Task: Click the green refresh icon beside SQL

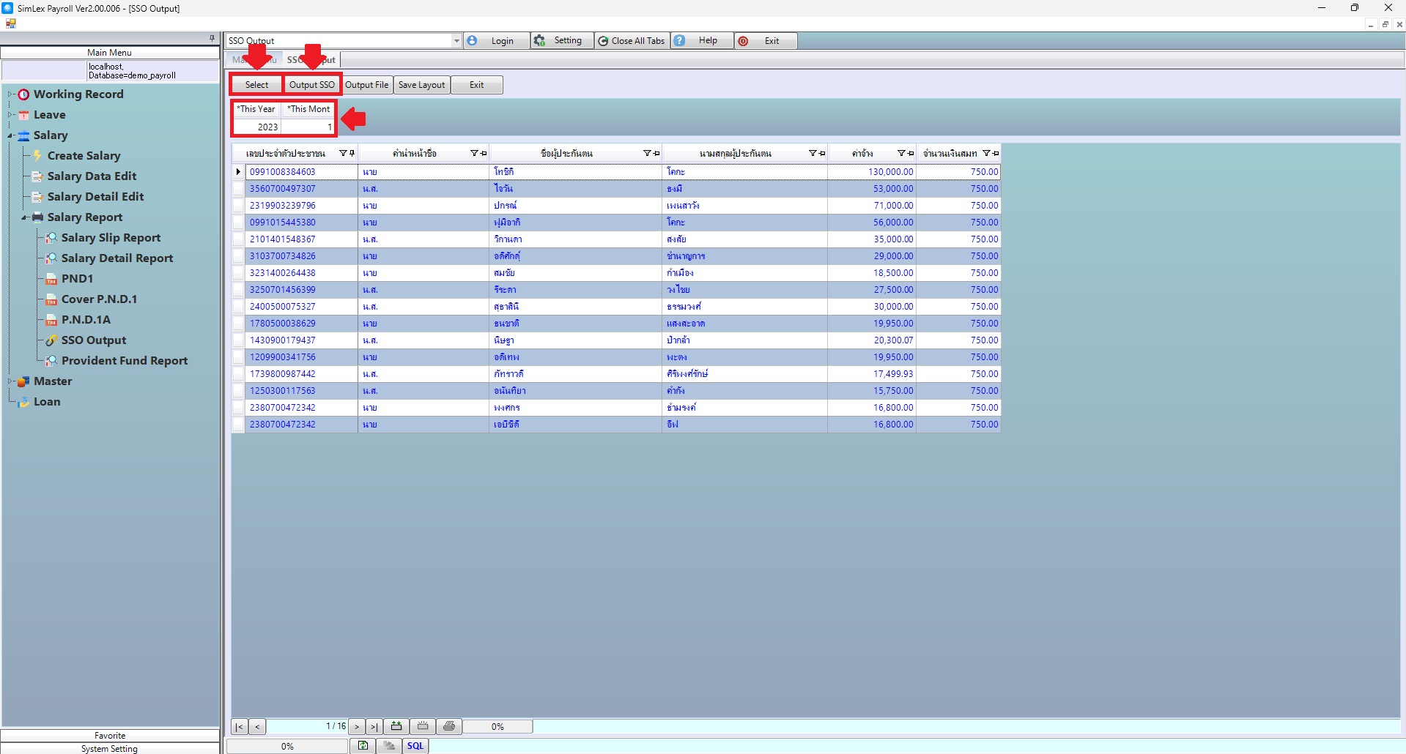Action: point(363,746)
